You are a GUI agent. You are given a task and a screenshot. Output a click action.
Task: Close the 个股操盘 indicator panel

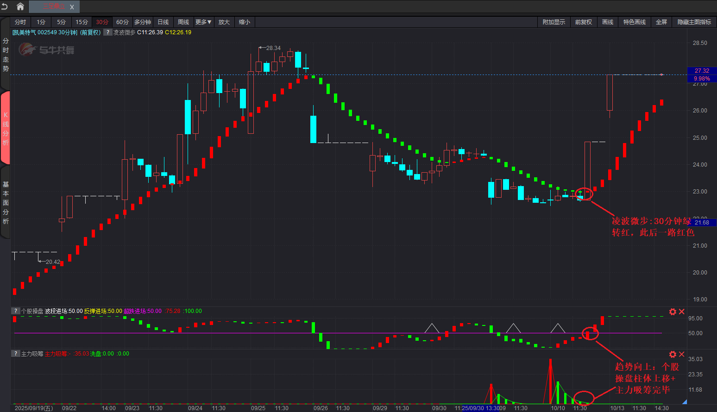tap(681, 312)
